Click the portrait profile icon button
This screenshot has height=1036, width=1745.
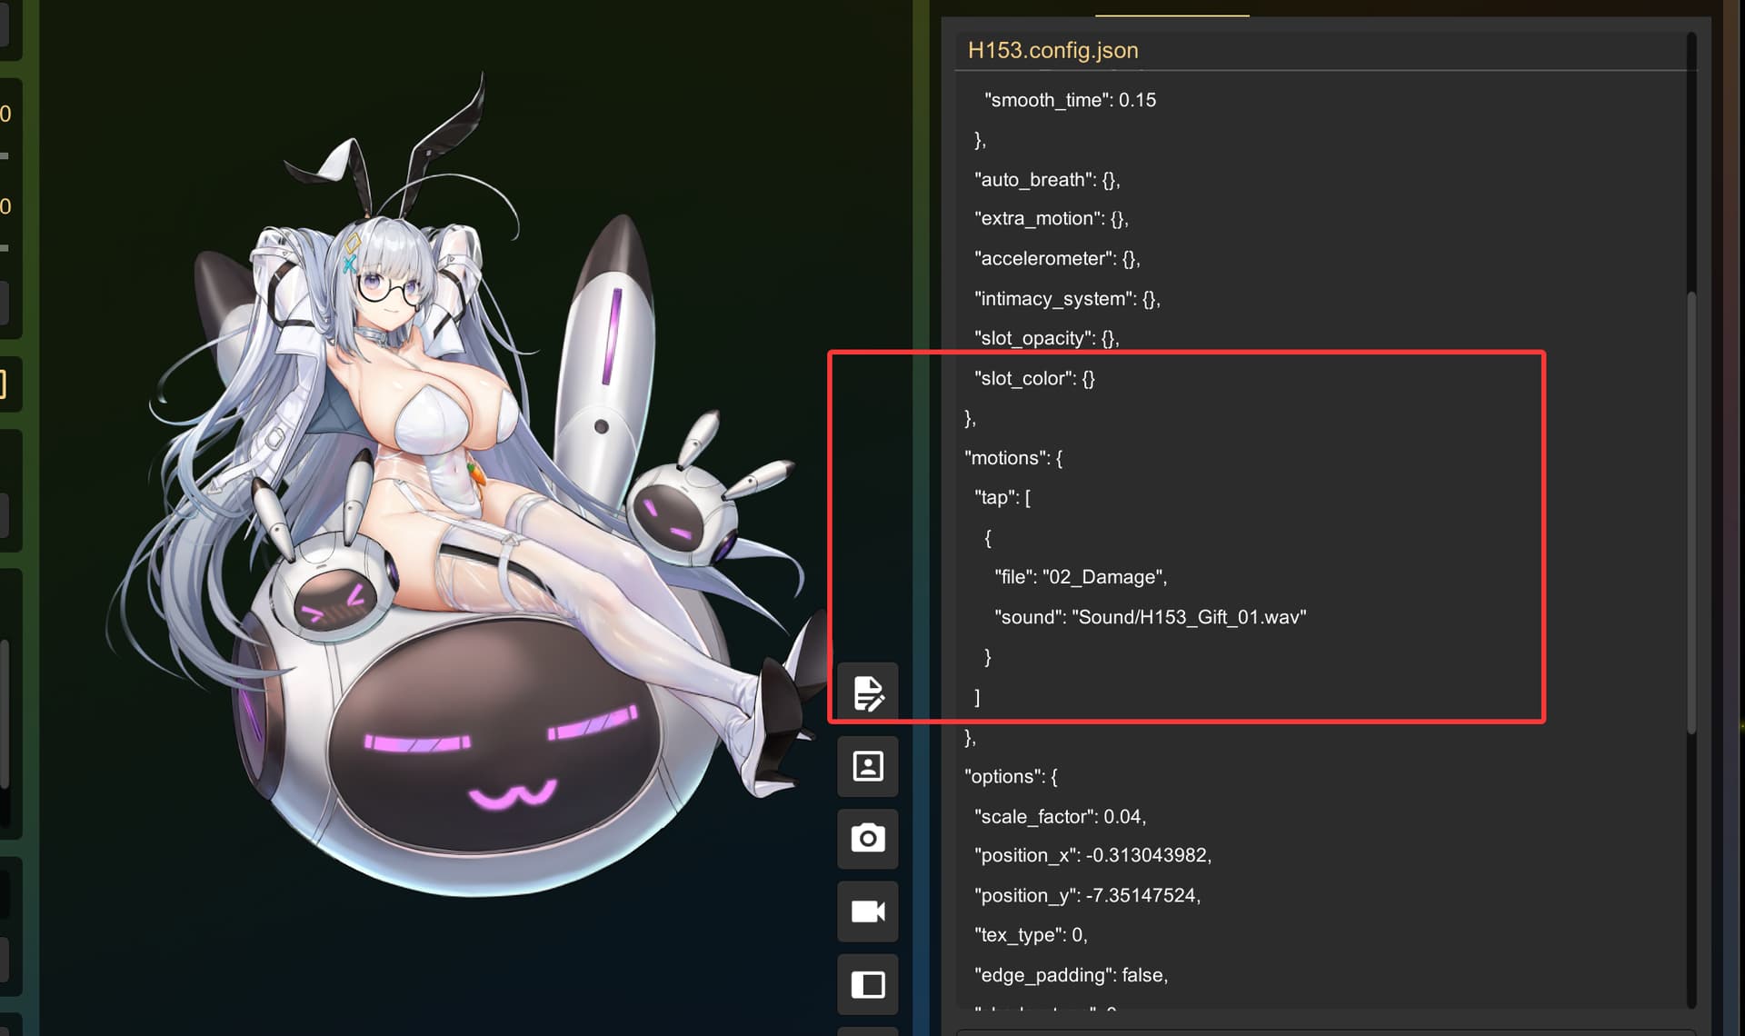[868, 766]
